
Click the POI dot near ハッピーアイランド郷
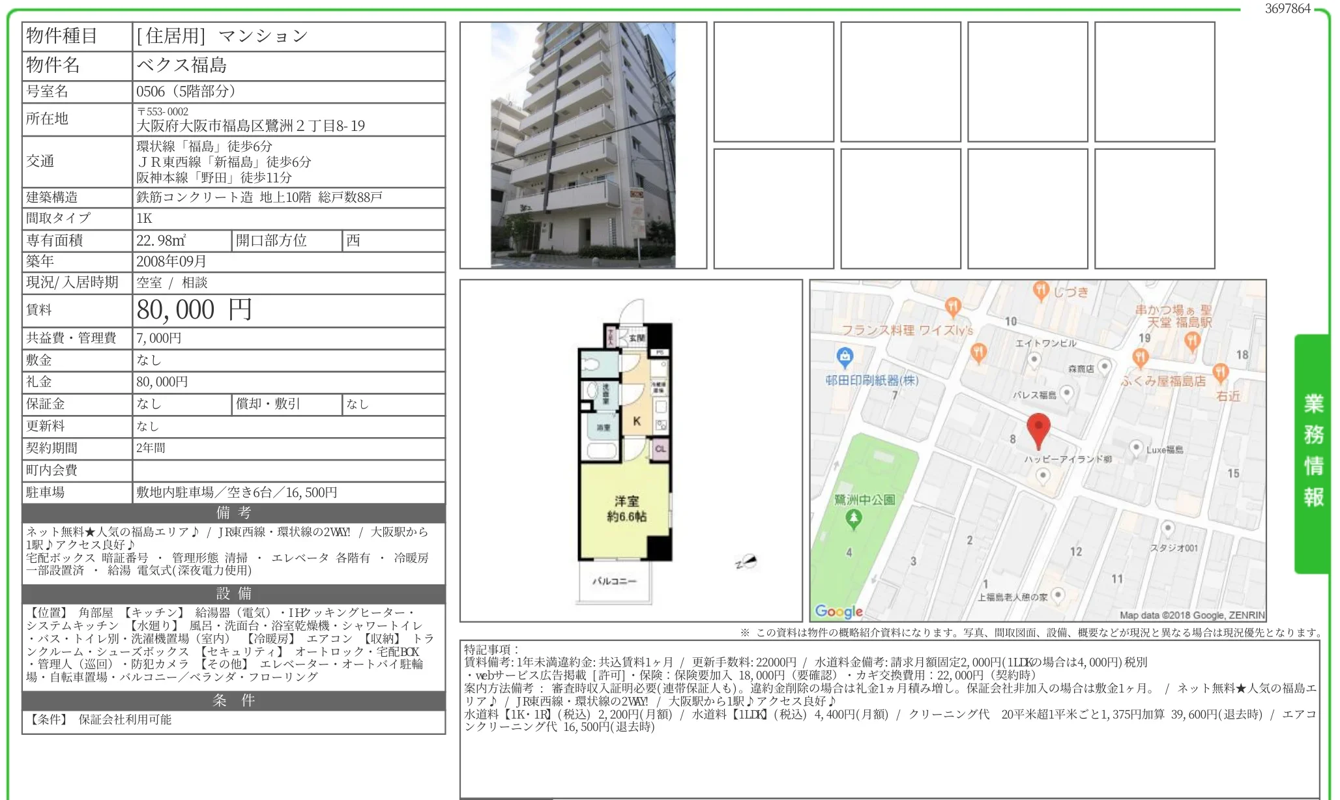(x=1043, y=474)
